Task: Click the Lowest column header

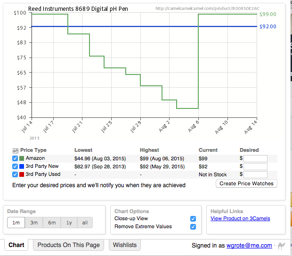Action: click(83, 150)
